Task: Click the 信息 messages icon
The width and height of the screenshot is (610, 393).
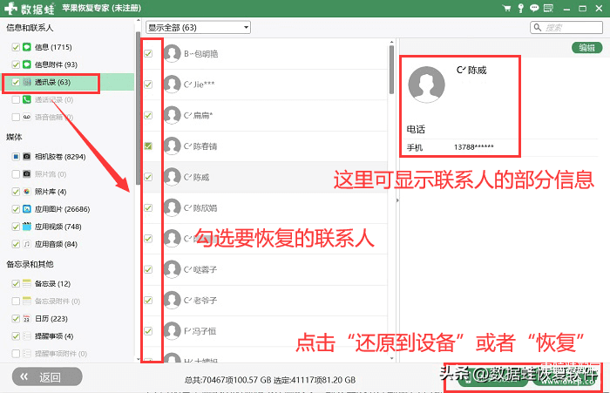Action: [27, 45]
